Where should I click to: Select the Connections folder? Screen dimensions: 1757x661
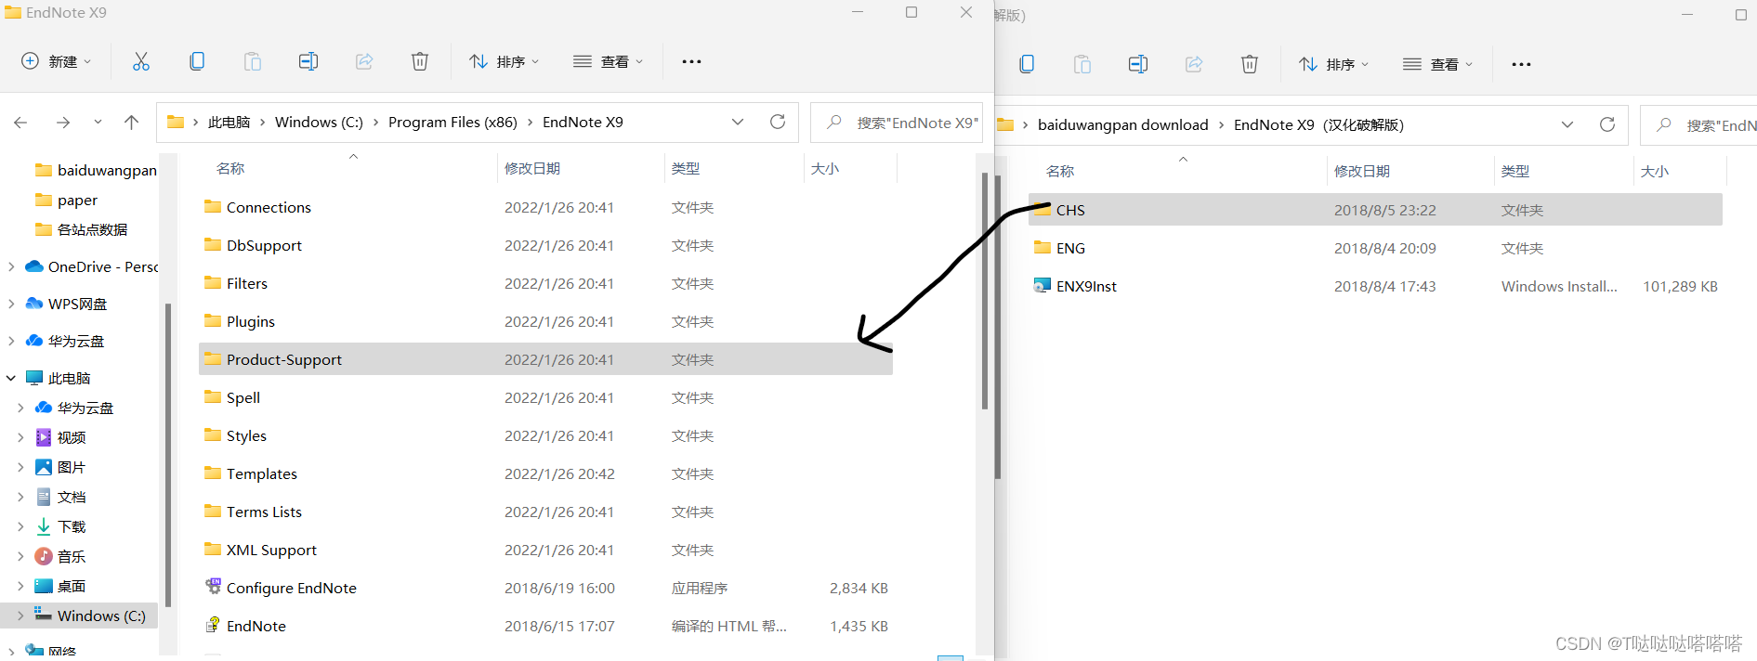(545, 207)
